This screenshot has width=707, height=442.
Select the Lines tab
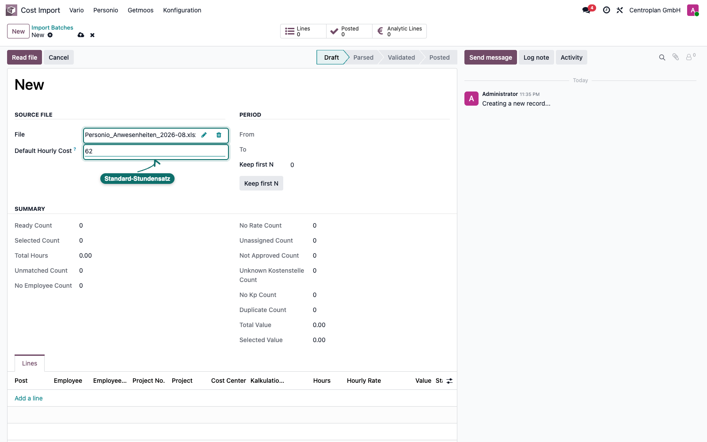[30, 363]
